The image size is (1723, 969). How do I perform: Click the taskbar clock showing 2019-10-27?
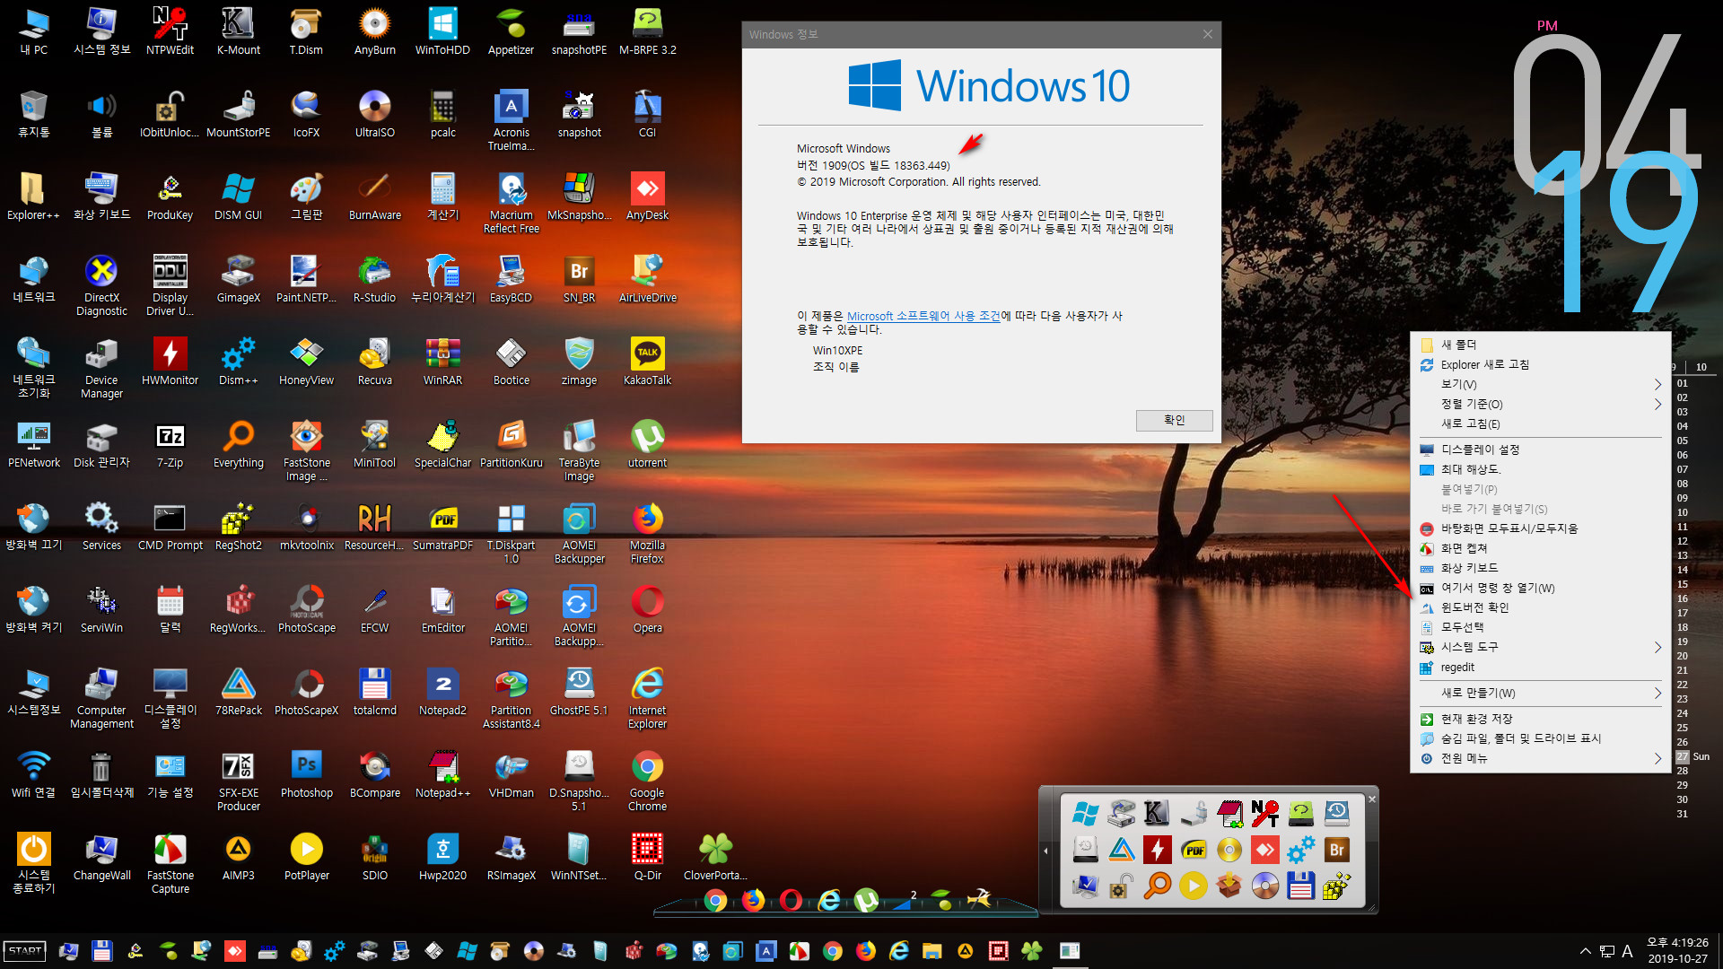1677,950
